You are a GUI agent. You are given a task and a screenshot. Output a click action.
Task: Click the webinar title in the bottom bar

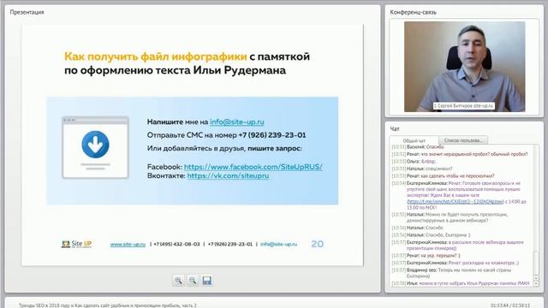[x=108, y=305]
